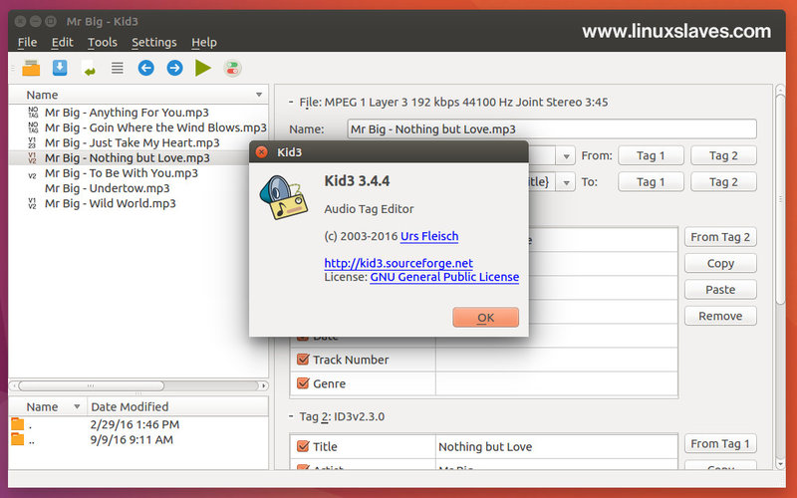797x498 pixels.
Task: Click OK in the About dialog
Action: coord(485,318)
